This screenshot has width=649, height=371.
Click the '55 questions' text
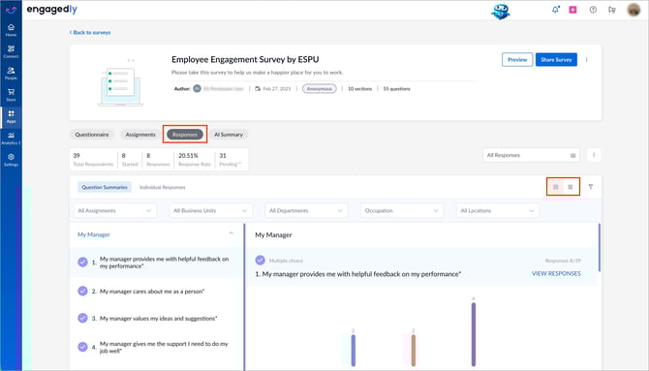pos(396,89)
